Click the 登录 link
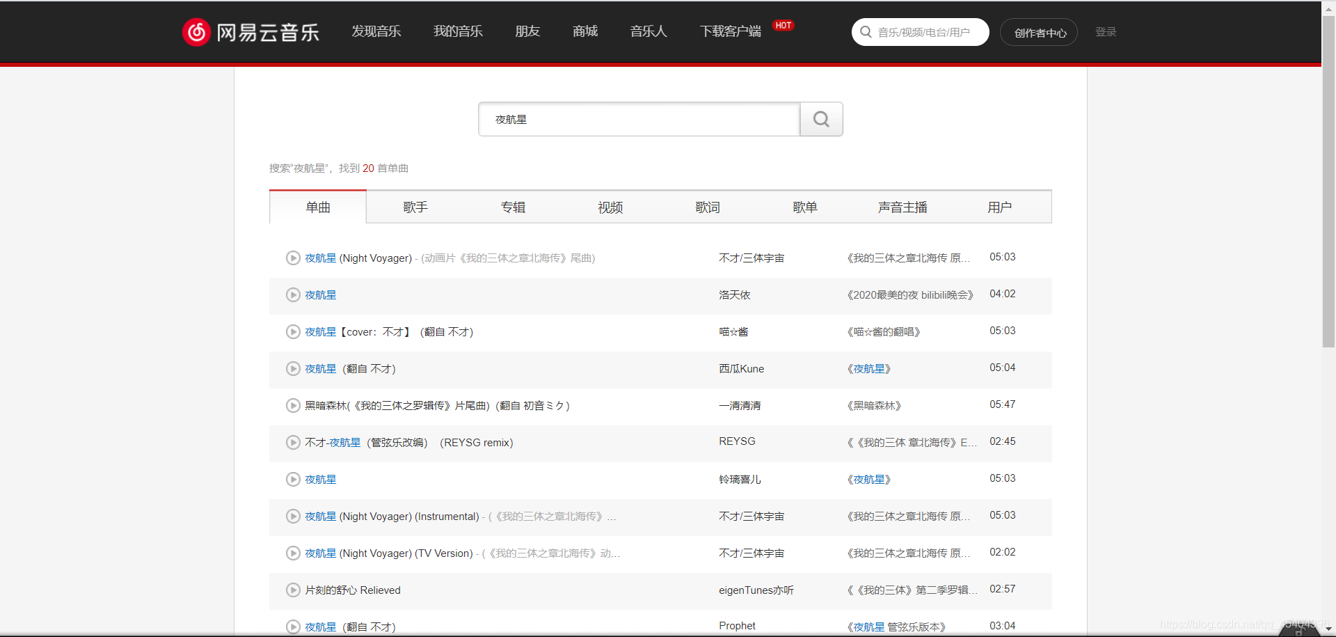Image resolution: width=1336 pixels, height=637 pixels. 1106,32
